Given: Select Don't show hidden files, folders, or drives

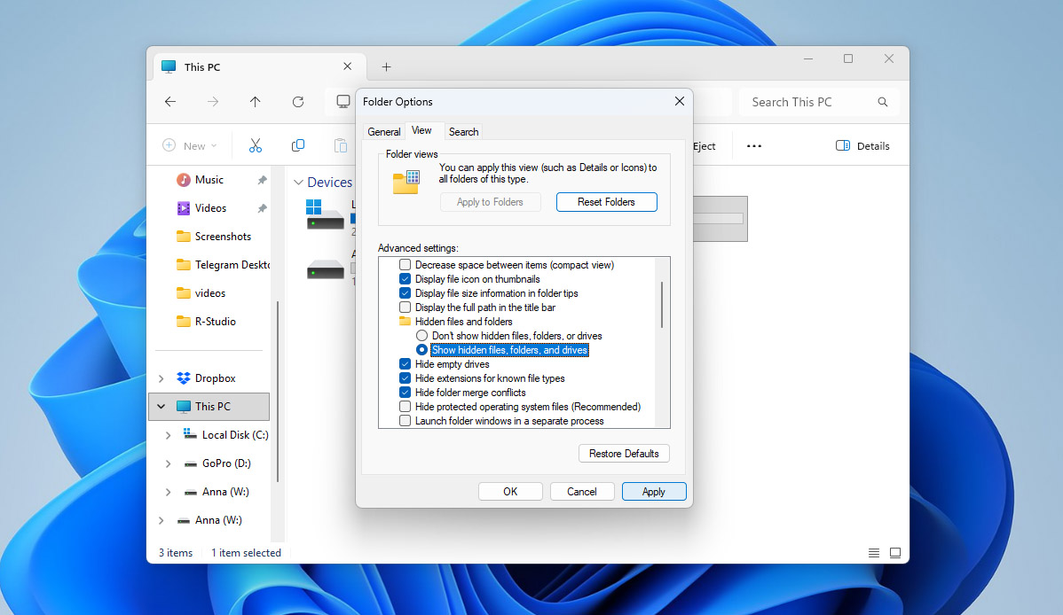Looking at the screenshot, I should pyautogui.click(x=421, y=335).
